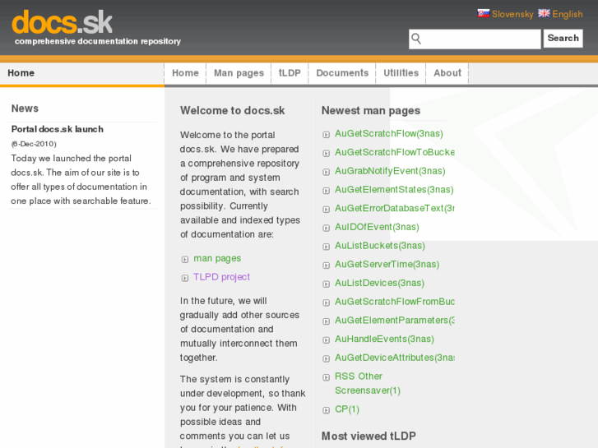Viewport: 598px width, 448px height.
Task: Click bullet icon beside man pages
Action: (x=185, y=259)
